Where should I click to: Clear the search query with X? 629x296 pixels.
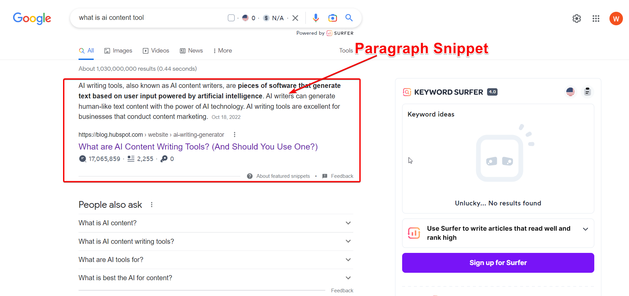point(295,18)
